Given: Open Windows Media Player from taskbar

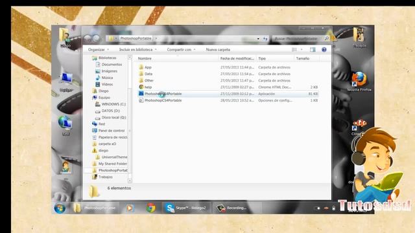Looking at the screenshot, I should click(130, 208).
